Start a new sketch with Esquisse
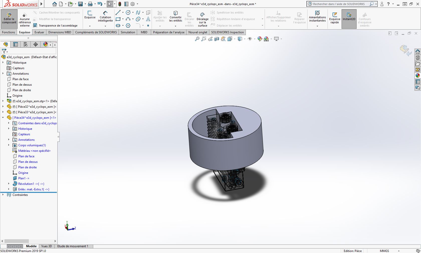 (x=90, y=15)
